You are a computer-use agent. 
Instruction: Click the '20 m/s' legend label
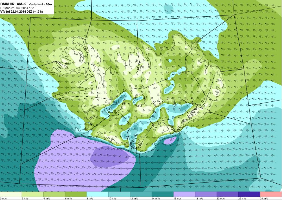pyautogui.click(x=221, y=199)
